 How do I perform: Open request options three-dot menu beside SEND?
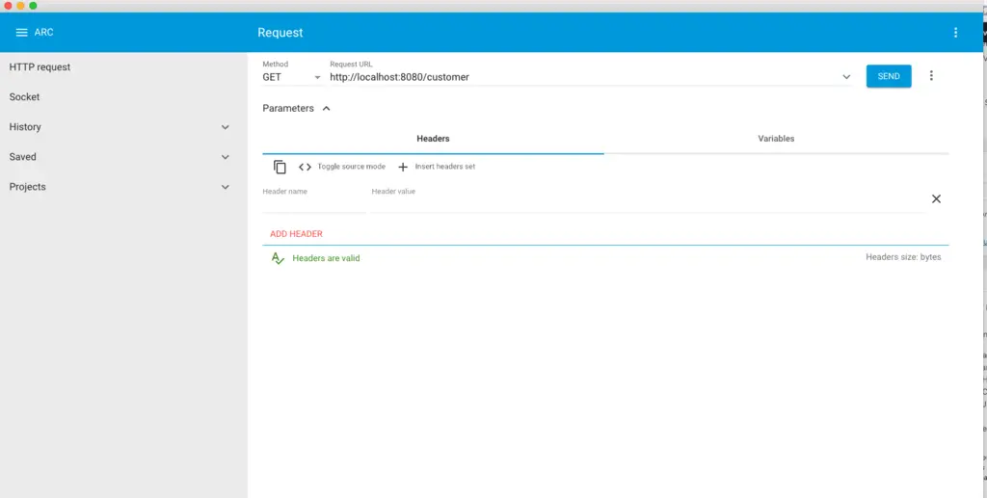(x=932, y=76)
